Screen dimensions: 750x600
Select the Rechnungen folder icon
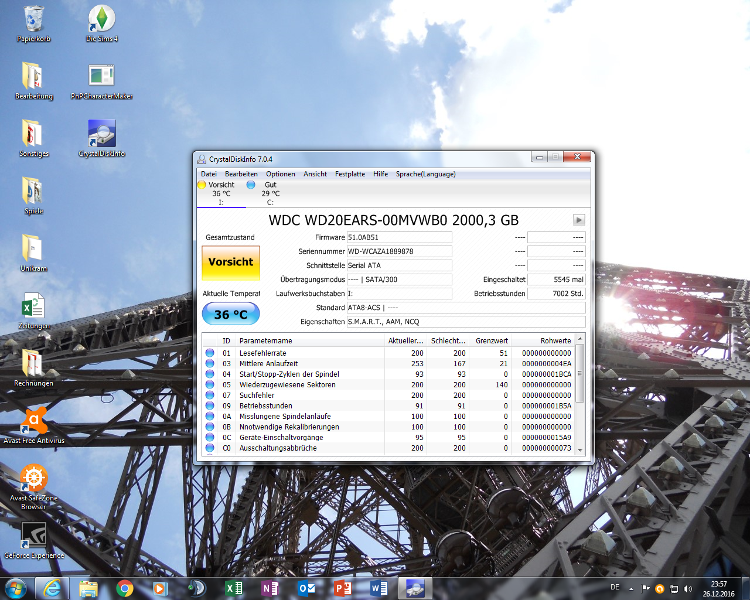pyautogui.click(x=34, y=369)
